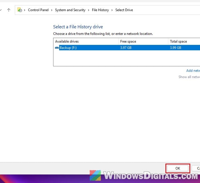The image size is (200, 183).
Task: Expand chevron after System and Security breadcrumb
Action: [x=89, y=10]
